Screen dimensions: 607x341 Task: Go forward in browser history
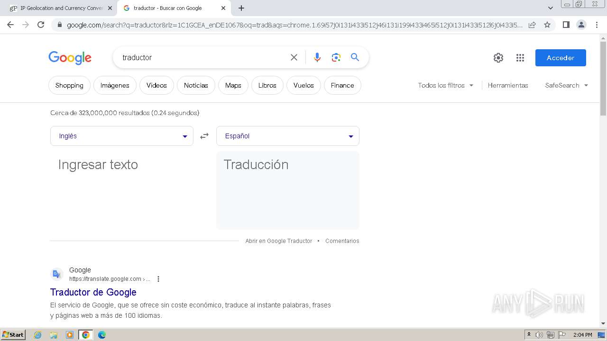click(x=26, y=25)
